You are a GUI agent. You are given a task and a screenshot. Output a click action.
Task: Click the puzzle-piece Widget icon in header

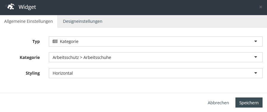10,7
